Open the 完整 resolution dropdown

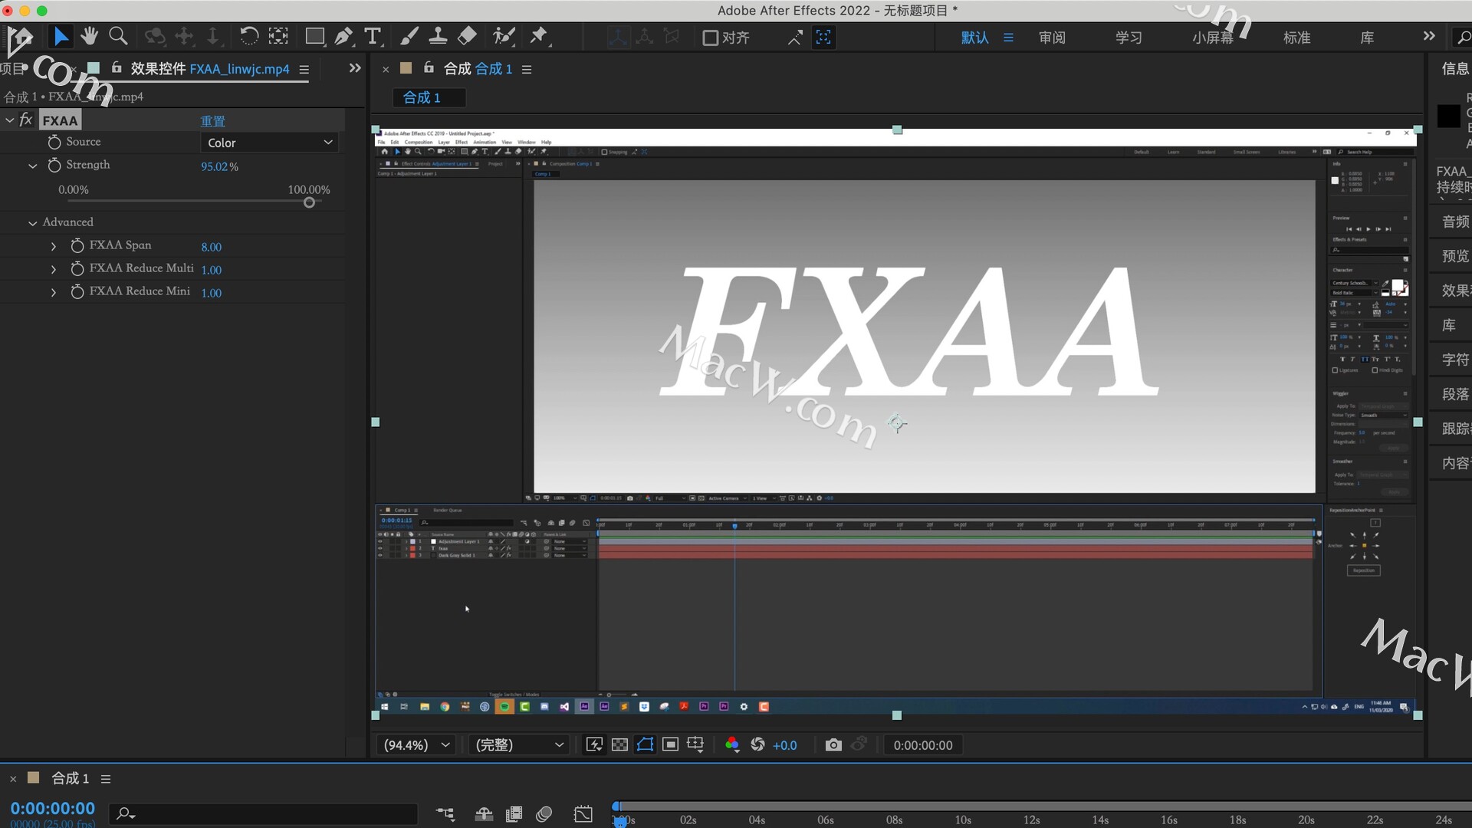click(x=519, y=744)
